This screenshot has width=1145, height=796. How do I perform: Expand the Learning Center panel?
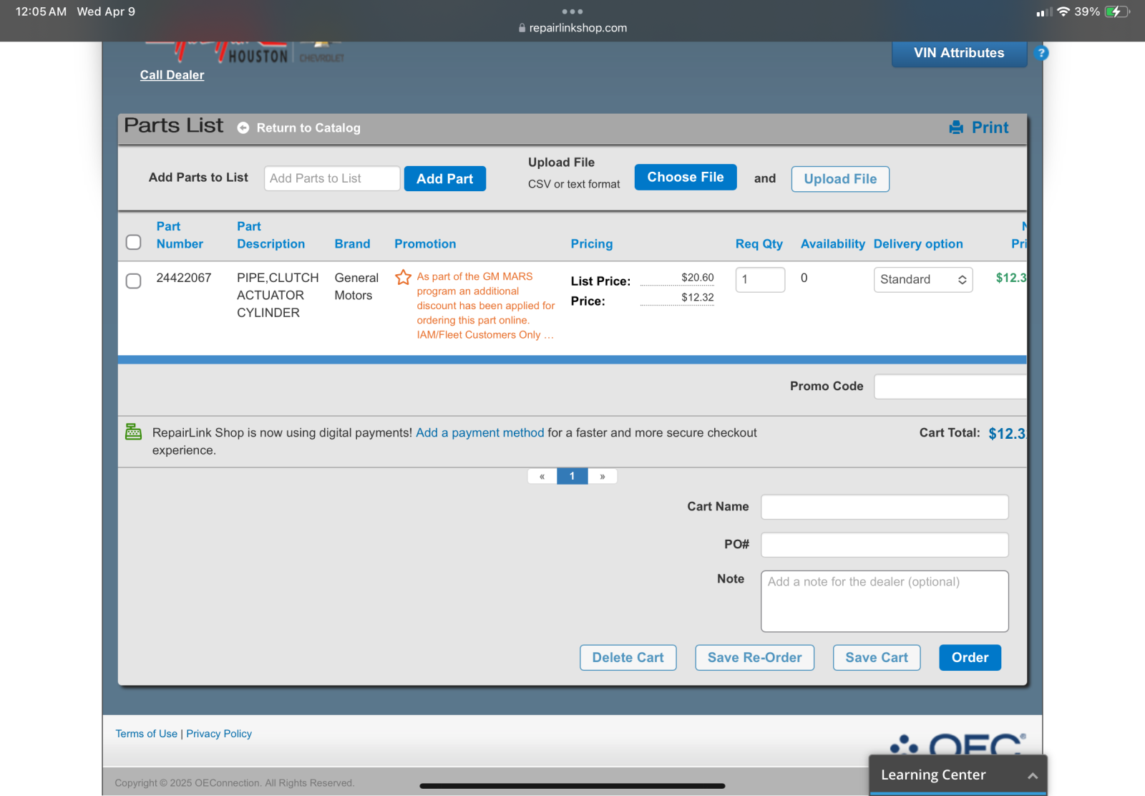958,775
